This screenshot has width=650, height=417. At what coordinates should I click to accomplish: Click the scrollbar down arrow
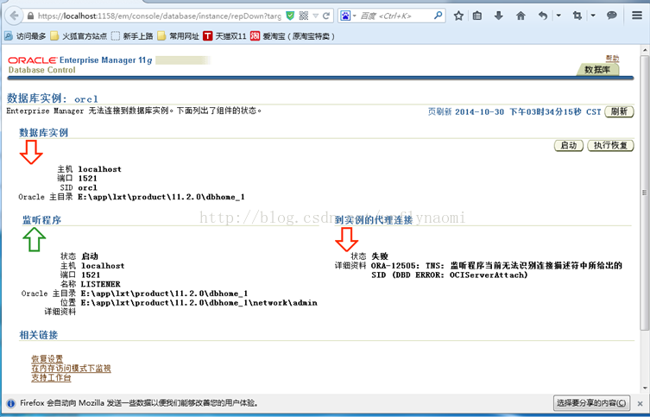(645, 389)
